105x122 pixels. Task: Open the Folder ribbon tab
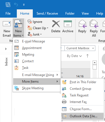click(x=70, y=13)
